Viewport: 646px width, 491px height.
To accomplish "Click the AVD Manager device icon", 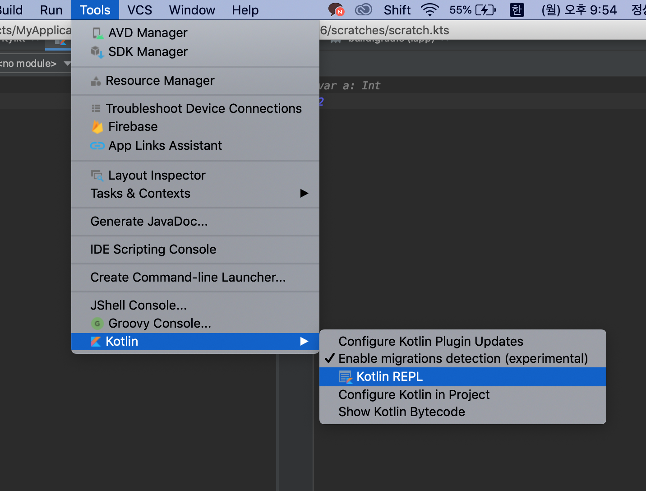I will tap(97, 33).
